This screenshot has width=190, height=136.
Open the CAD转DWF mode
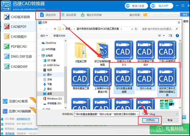click(x=18, y=67)
